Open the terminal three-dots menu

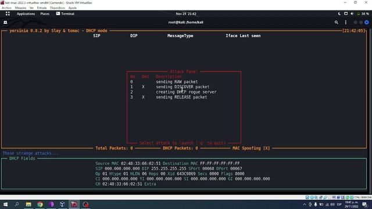pos(345,22)
